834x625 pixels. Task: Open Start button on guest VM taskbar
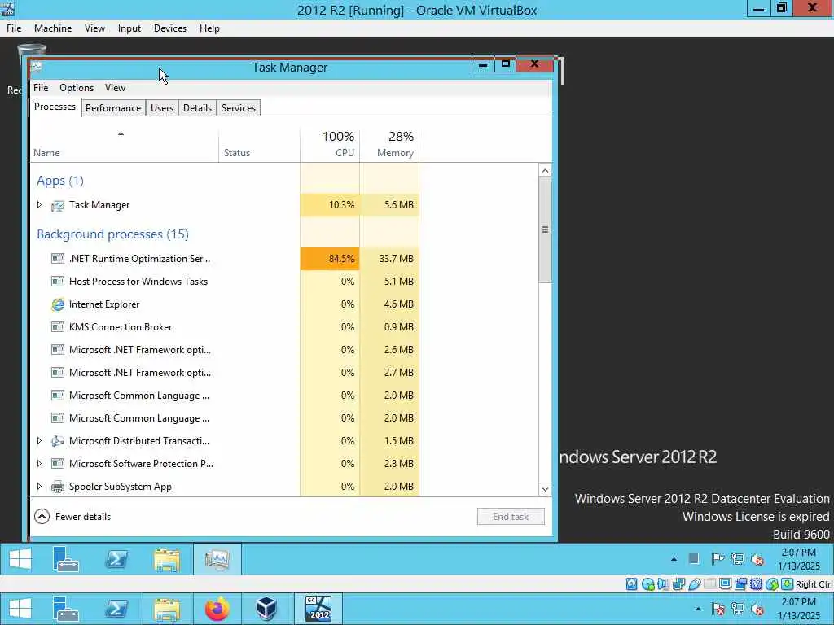(20, 559)
